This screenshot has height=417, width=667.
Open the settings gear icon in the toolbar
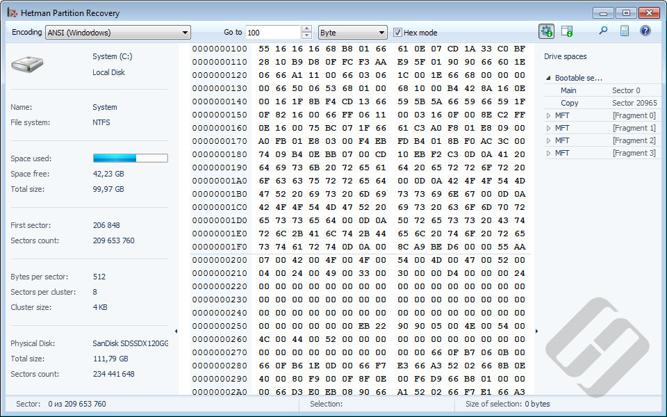(546, 31)
